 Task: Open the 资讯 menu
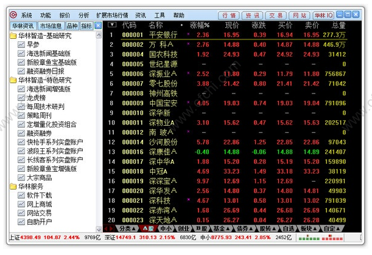[x=141, y=15]
